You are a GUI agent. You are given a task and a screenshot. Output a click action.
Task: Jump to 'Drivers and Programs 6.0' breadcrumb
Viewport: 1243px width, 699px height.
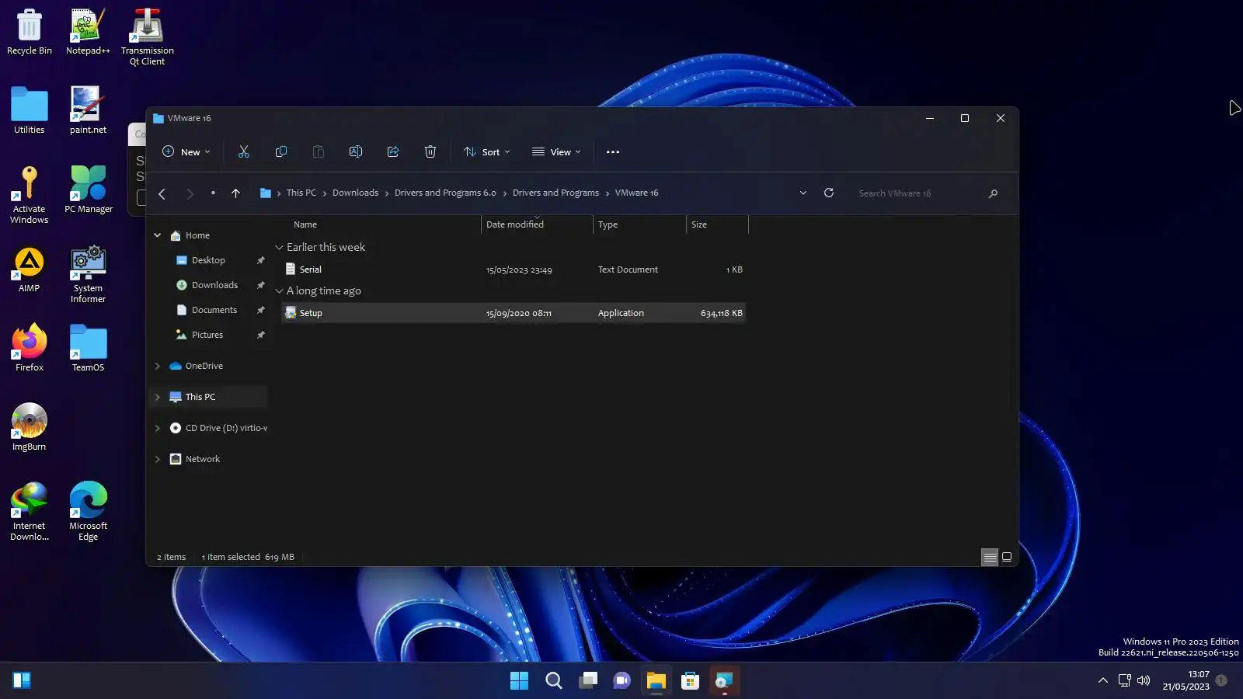(445, 193)
